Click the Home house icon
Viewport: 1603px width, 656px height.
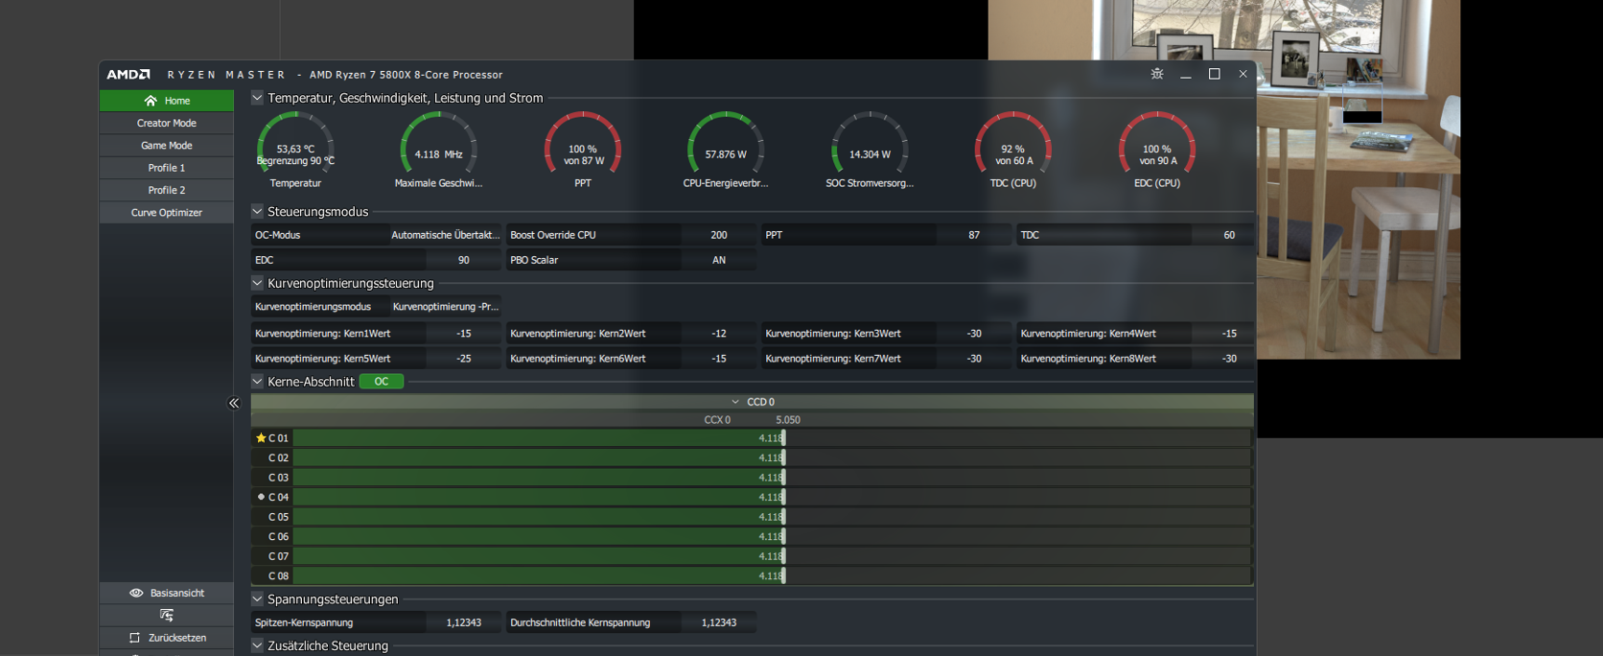coord(151,101)
